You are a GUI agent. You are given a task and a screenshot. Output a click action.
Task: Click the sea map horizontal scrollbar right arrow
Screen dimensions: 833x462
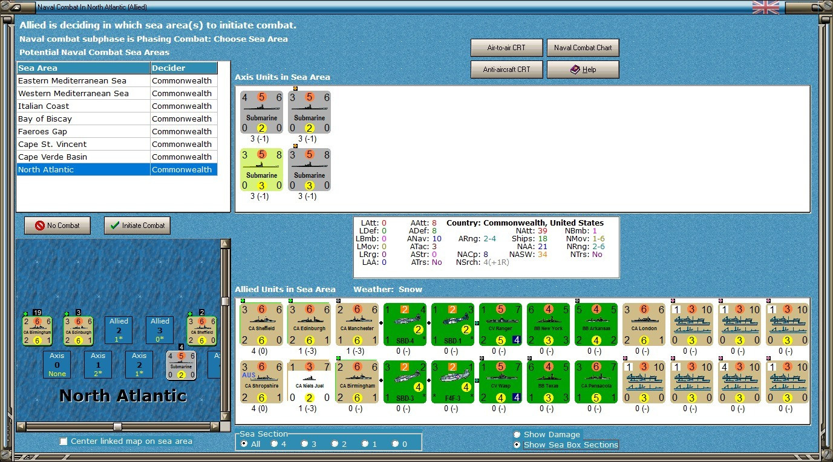click(214, 426)
